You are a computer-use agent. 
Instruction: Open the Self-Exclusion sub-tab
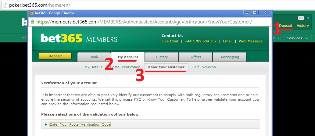click(x=204, y=67)
